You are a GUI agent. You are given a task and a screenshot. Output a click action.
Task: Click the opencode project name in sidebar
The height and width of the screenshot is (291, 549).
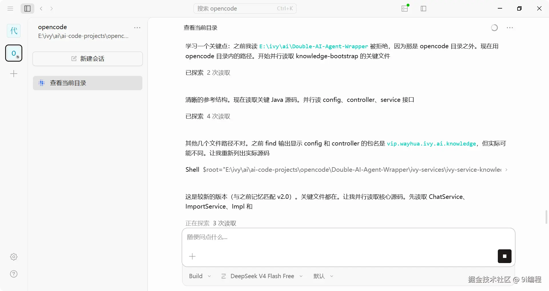click(x=53, y=27)
